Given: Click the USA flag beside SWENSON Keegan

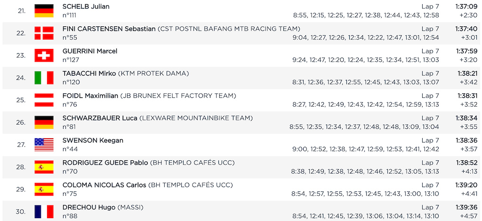Looking at the screenshot, I should pyautogui.click(x=44, y=144).
